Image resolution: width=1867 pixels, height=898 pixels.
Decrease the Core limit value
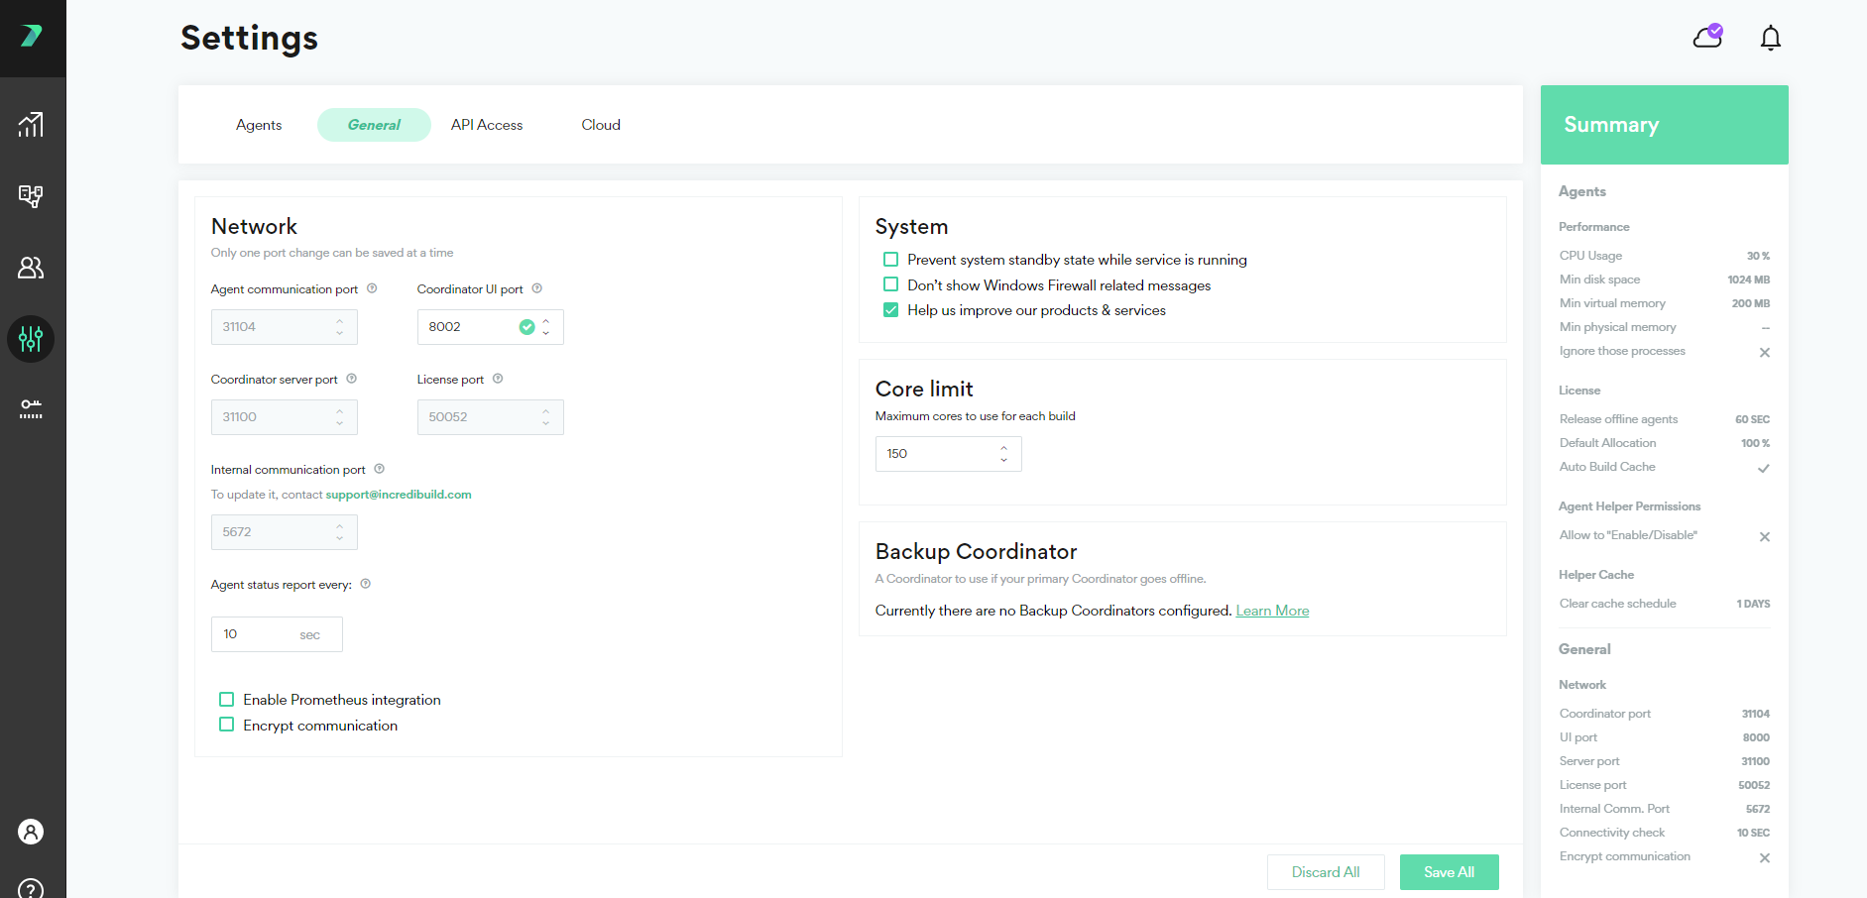pyautogui.click(x=1004, y=459)
